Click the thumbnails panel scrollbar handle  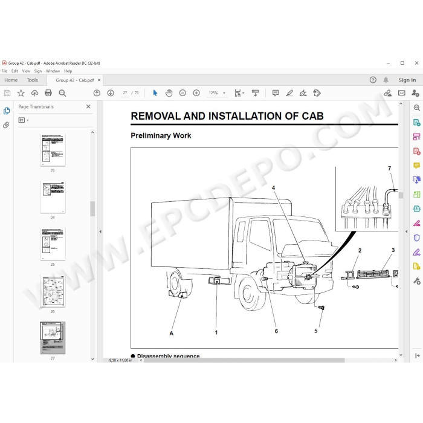[x=92, y=209]
